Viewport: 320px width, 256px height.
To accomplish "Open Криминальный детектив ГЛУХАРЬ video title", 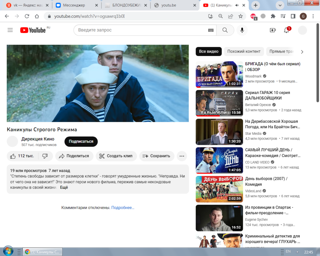I will pos(272,239).
